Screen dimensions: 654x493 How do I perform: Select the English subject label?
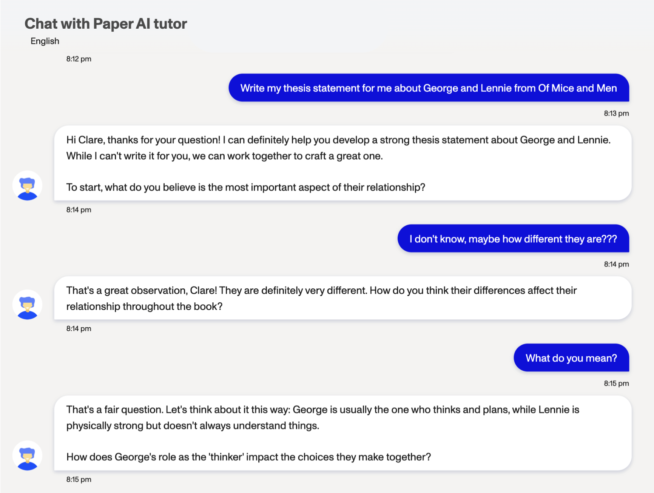tap(45, 41)
